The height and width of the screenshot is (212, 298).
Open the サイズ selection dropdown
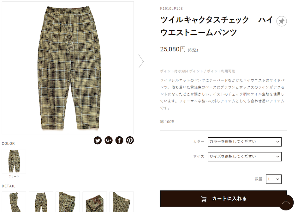[245, 157]
